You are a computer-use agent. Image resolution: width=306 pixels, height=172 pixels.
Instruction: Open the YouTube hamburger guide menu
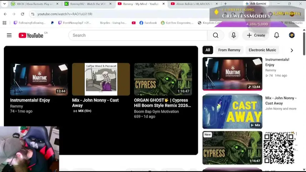9,35
